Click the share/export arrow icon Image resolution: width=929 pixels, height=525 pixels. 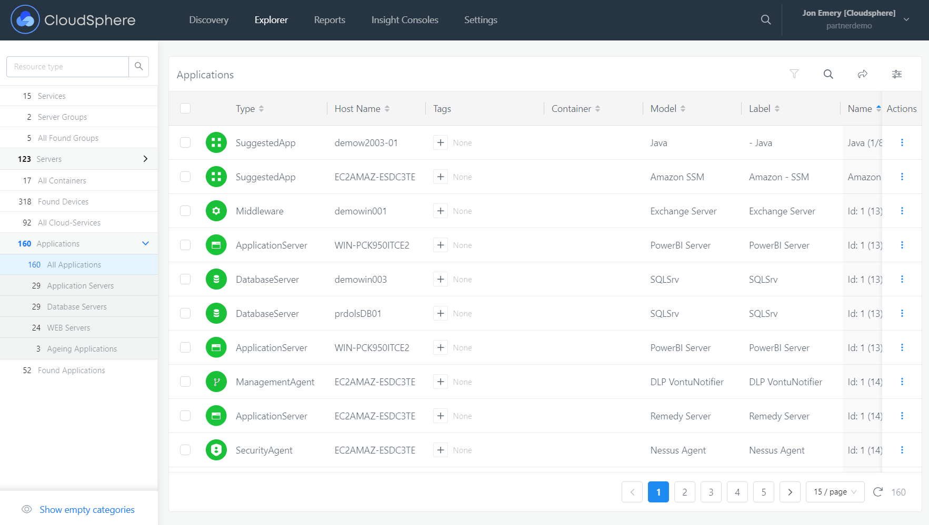point(863,74)
